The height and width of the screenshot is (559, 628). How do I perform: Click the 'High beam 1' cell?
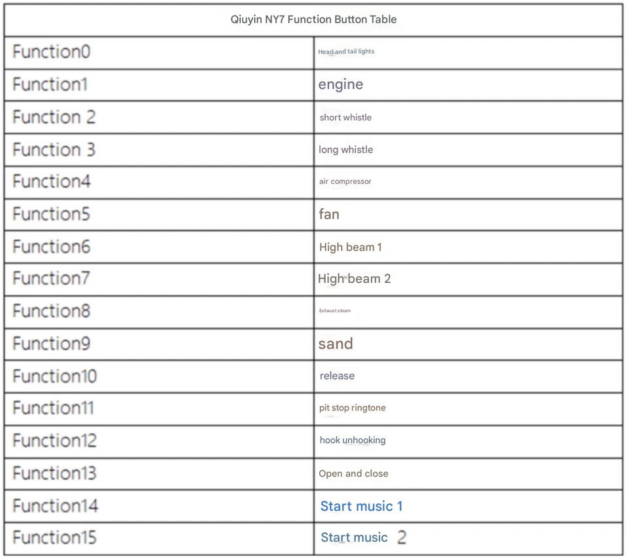(x=350, y=247)
